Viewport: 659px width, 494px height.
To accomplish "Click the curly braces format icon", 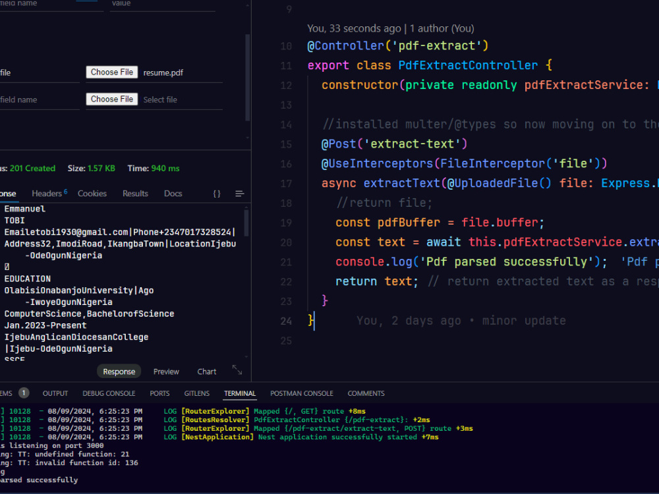I will click(x=216, y=194).
